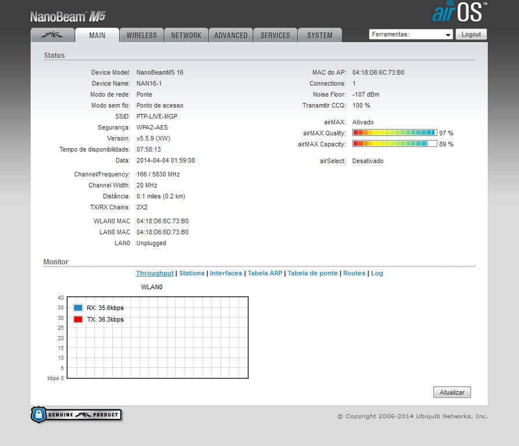Open the Ubiquiti logo airMAX tab
The width and height of the screenshot is (519, 446).
point(52,35)
